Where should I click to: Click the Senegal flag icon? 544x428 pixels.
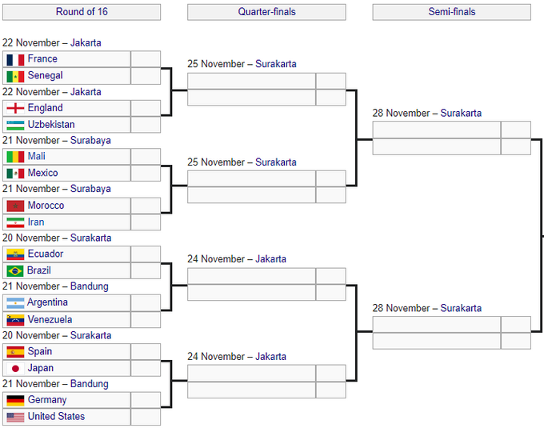[14, 76]
